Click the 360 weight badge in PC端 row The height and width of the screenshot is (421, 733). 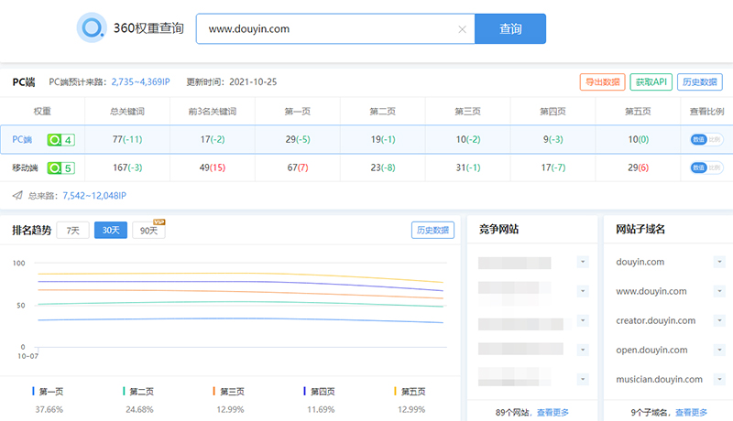(60, 139)
